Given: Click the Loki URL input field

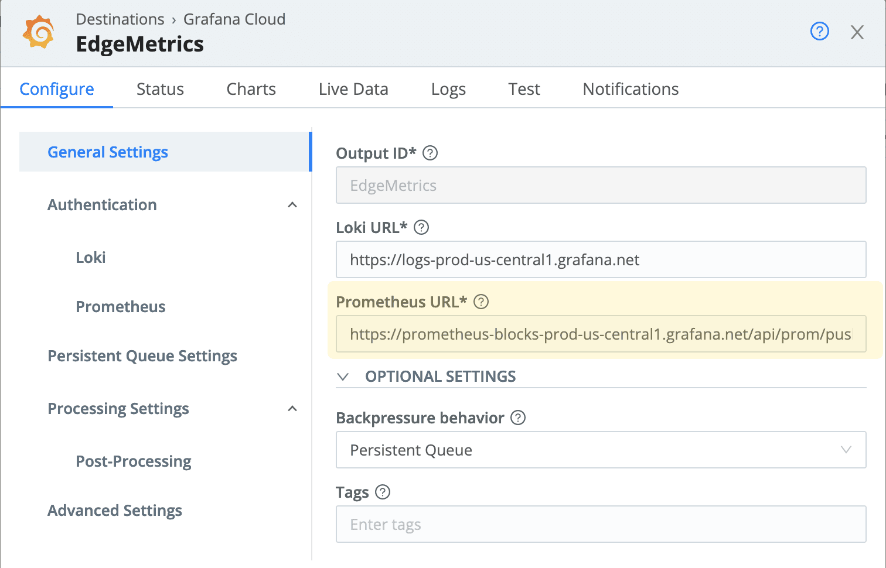Looking at the screenshot, I should click(x=601, y=259).
